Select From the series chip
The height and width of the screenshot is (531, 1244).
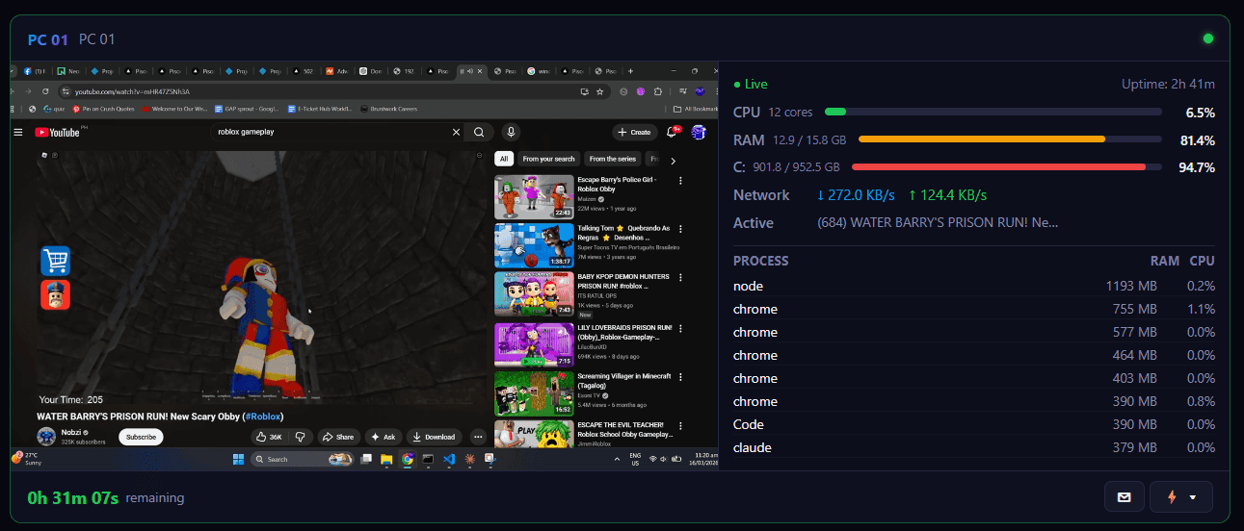pyautogui.click(x=613, y=159)
